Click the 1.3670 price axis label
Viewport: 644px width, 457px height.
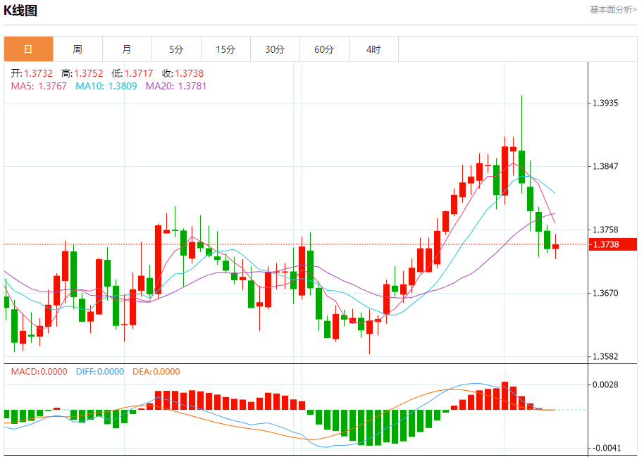pyautogui.click(x=605, y=293)
